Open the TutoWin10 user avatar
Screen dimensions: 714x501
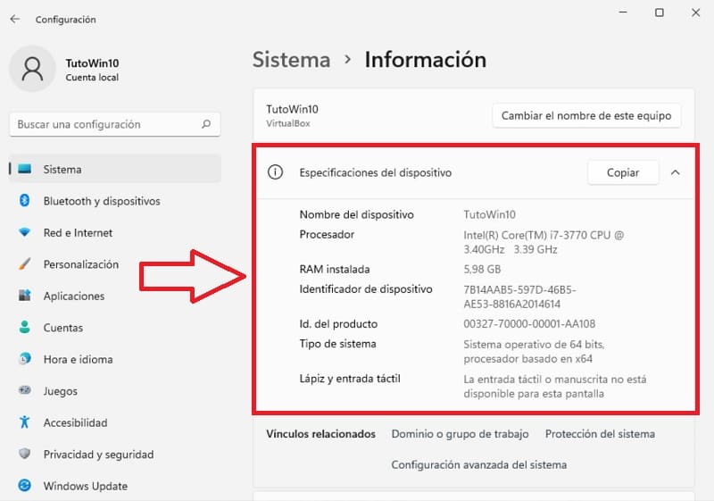[32, 69]
